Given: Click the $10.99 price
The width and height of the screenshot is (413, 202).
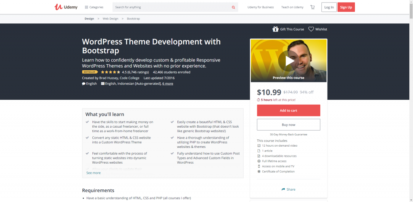Looking at the screenshot, I should (x=269, y=92).
